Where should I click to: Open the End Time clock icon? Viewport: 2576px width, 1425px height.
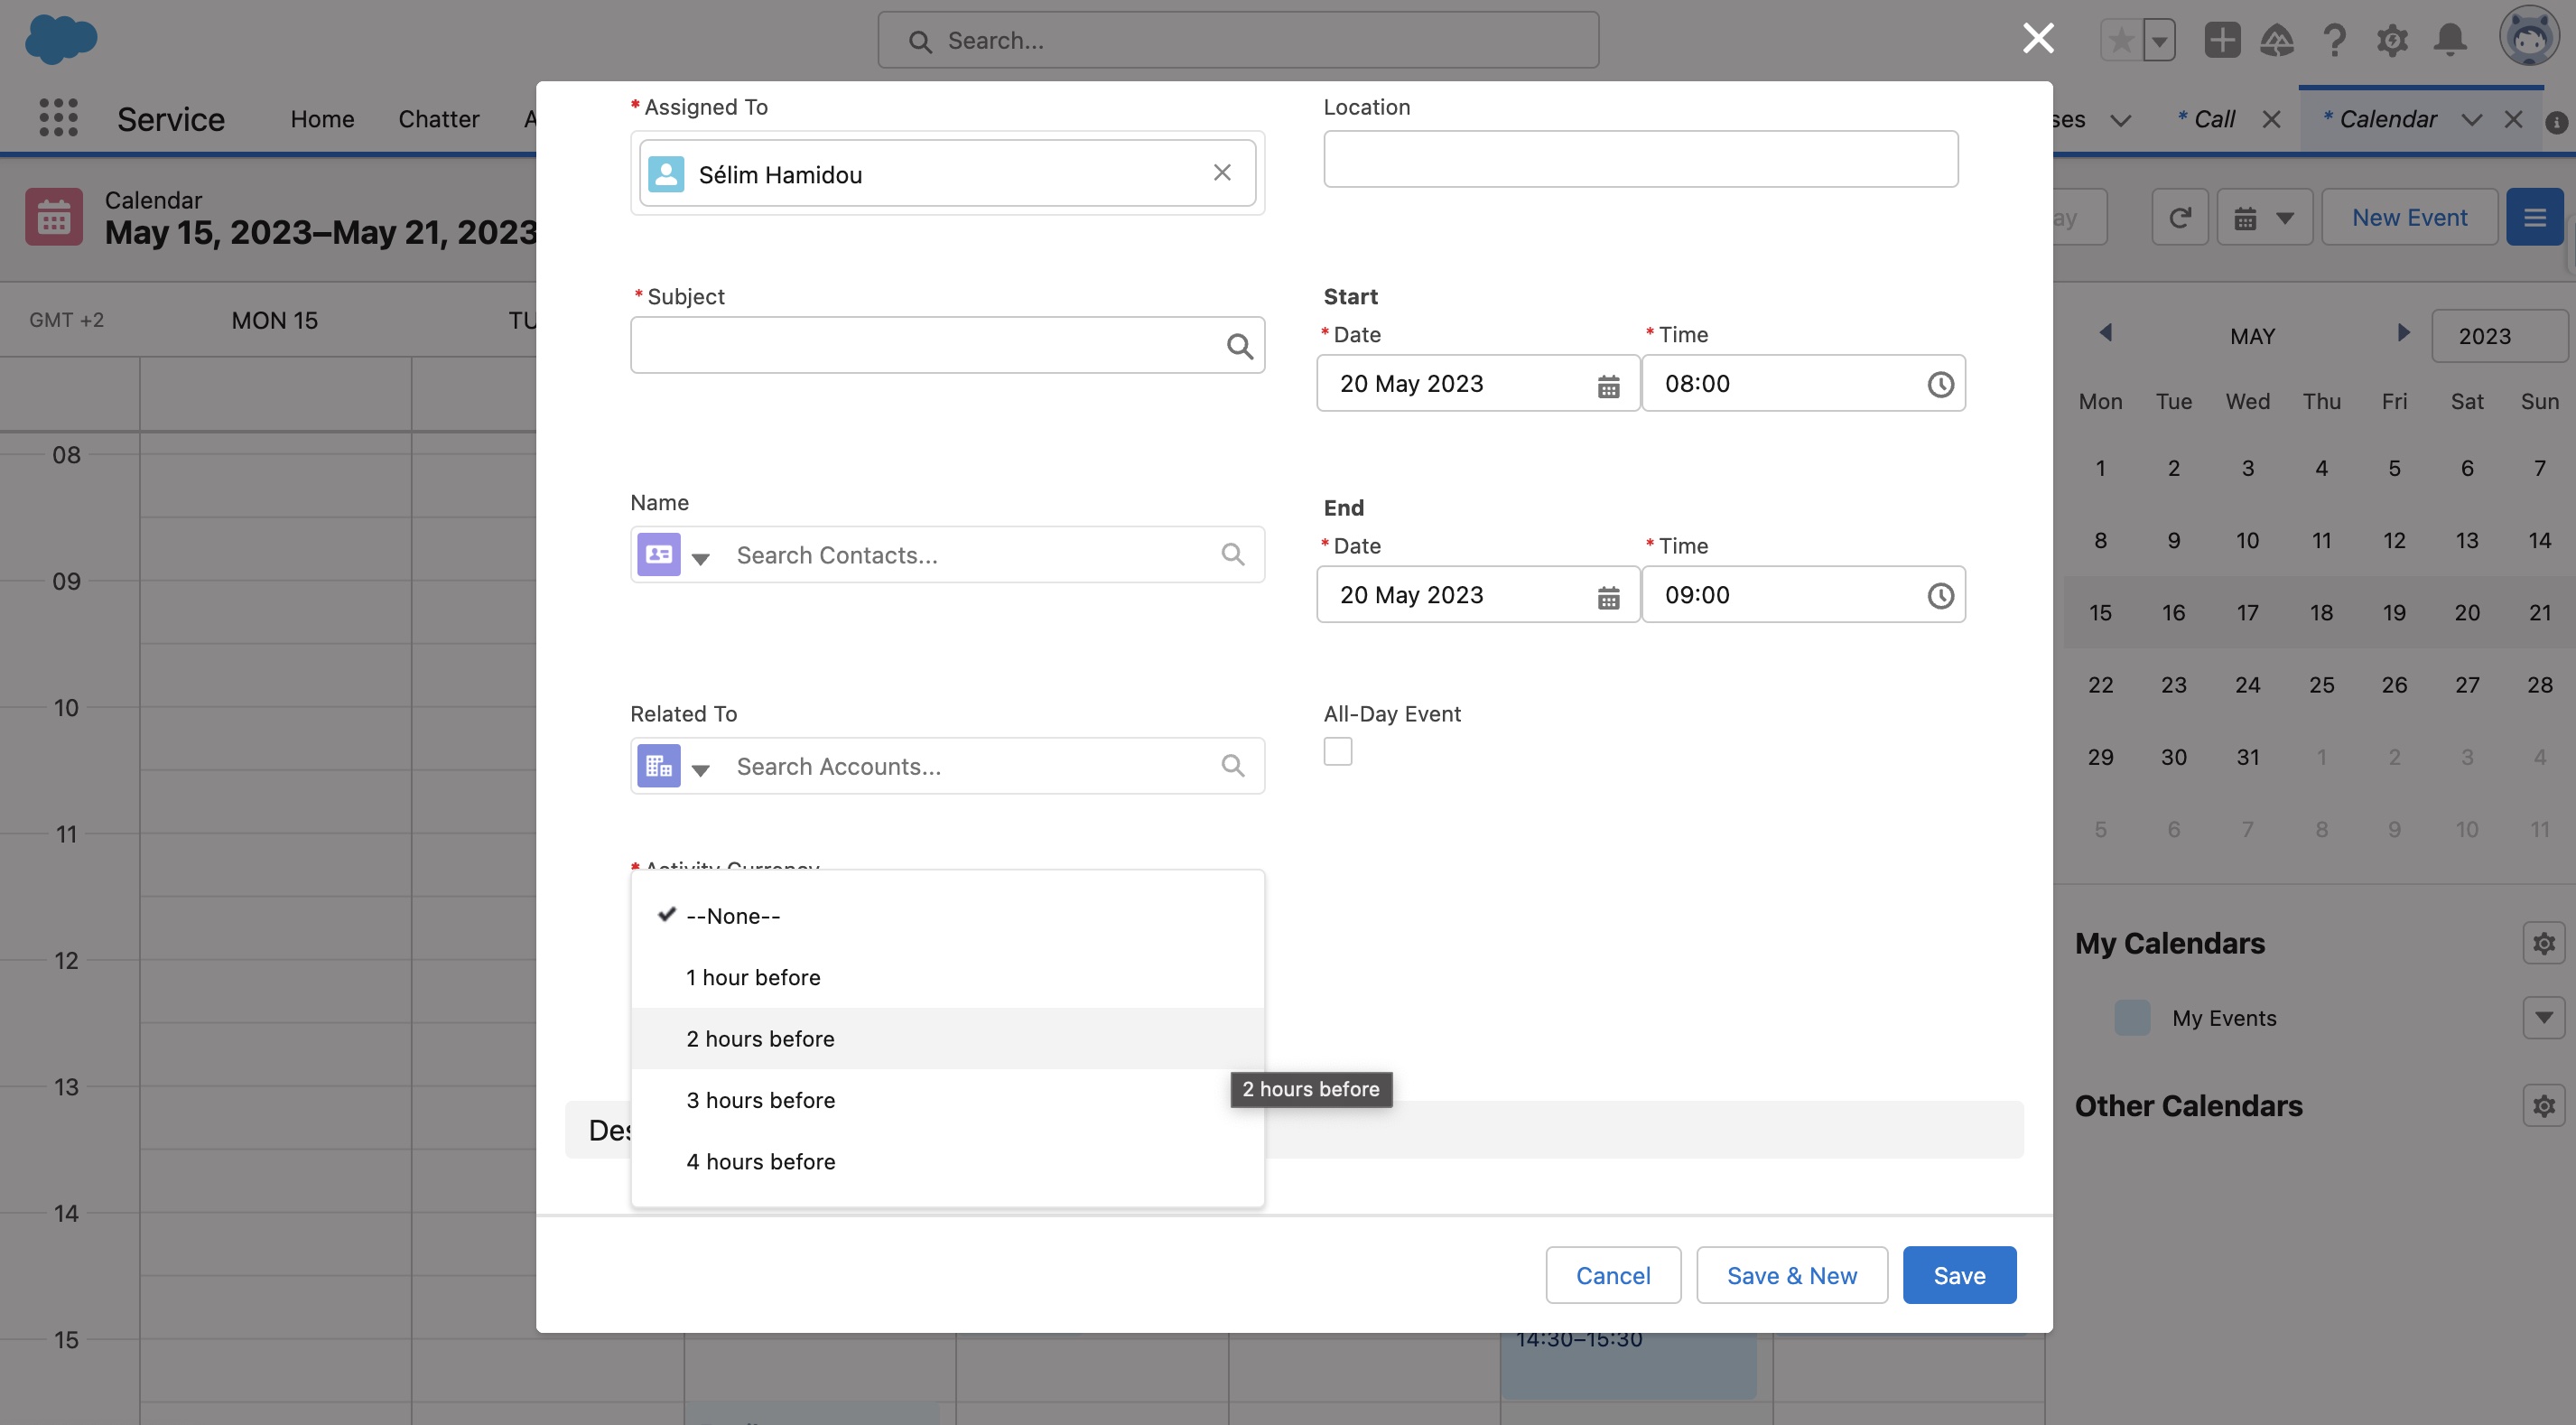pyautogui.click(x=1940, y=595)
